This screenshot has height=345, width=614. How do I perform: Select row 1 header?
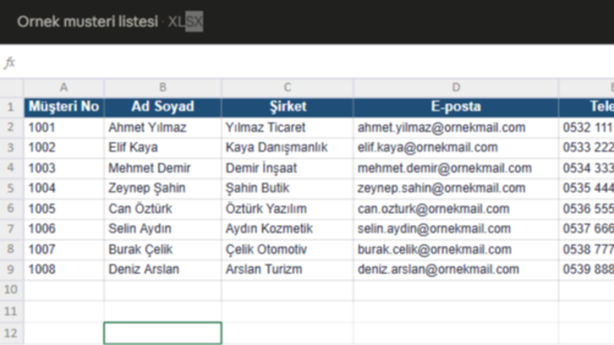11,107
